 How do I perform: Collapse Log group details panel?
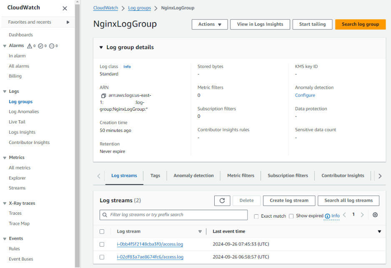coord(101,47)
